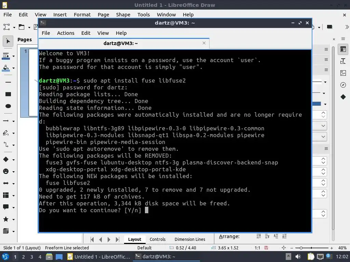
Task: Choose the Insert Line tool
Action: point(8,82)
